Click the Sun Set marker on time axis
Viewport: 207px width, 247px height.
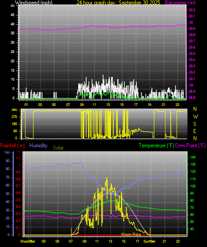pyautogui.click(x=149, y=241)
